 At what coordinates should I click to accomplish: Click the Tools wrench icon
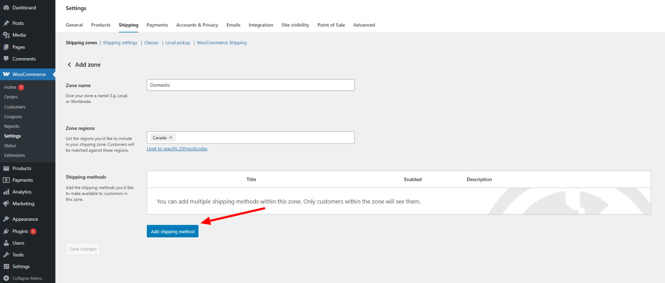(x=6, y=255)
